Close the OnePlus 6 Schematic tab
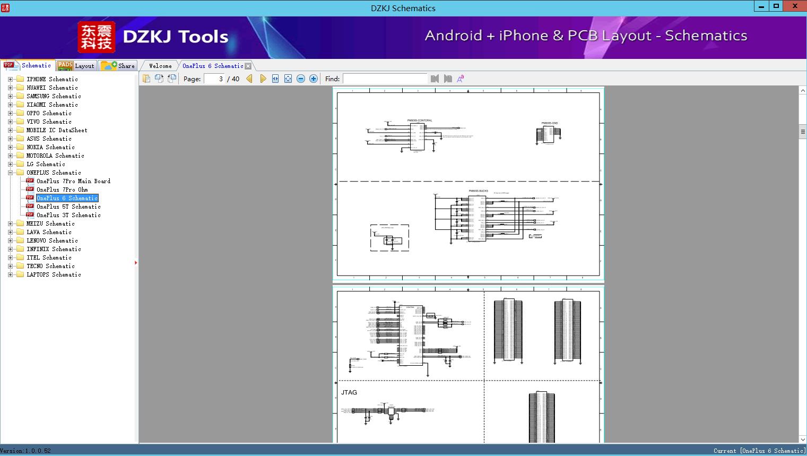This screenshot has width=807, height=456. (248, 66)
